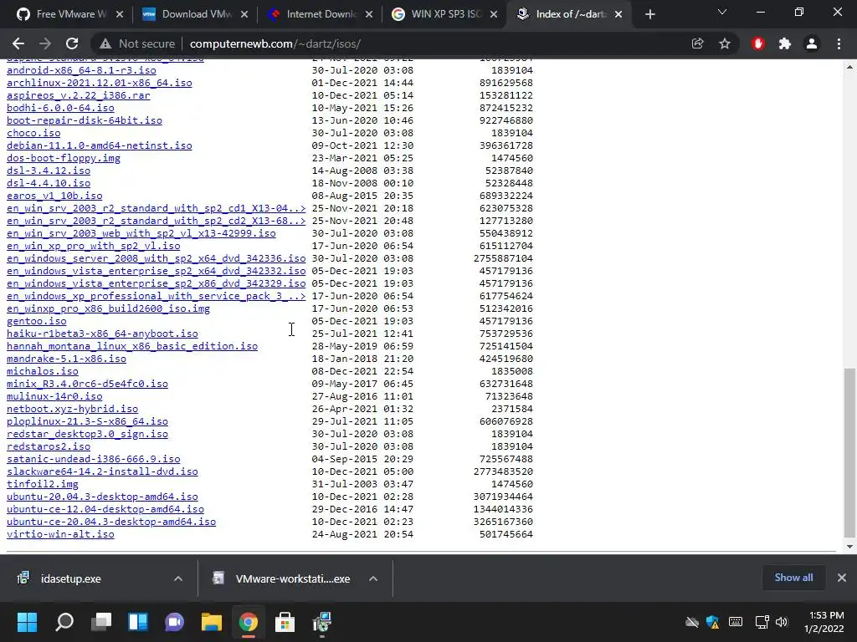Open slackware64-14.2-install-dvd.iso link
Image resolution: width=857 pixels, height=642 pixels.
(x=102, y=471)
